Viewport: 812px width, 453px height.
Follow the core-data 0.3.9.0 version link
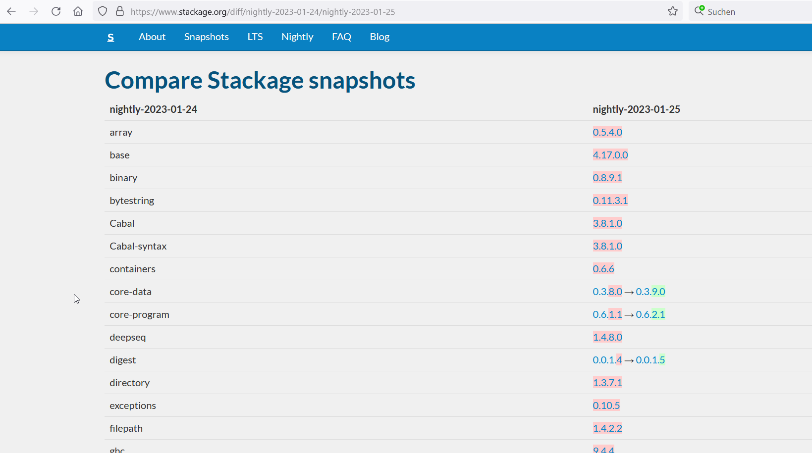[650, 291]
